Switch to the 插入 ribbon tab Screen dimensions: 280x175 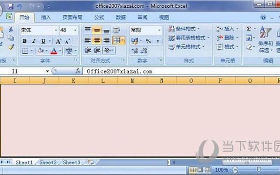[46, 17]
